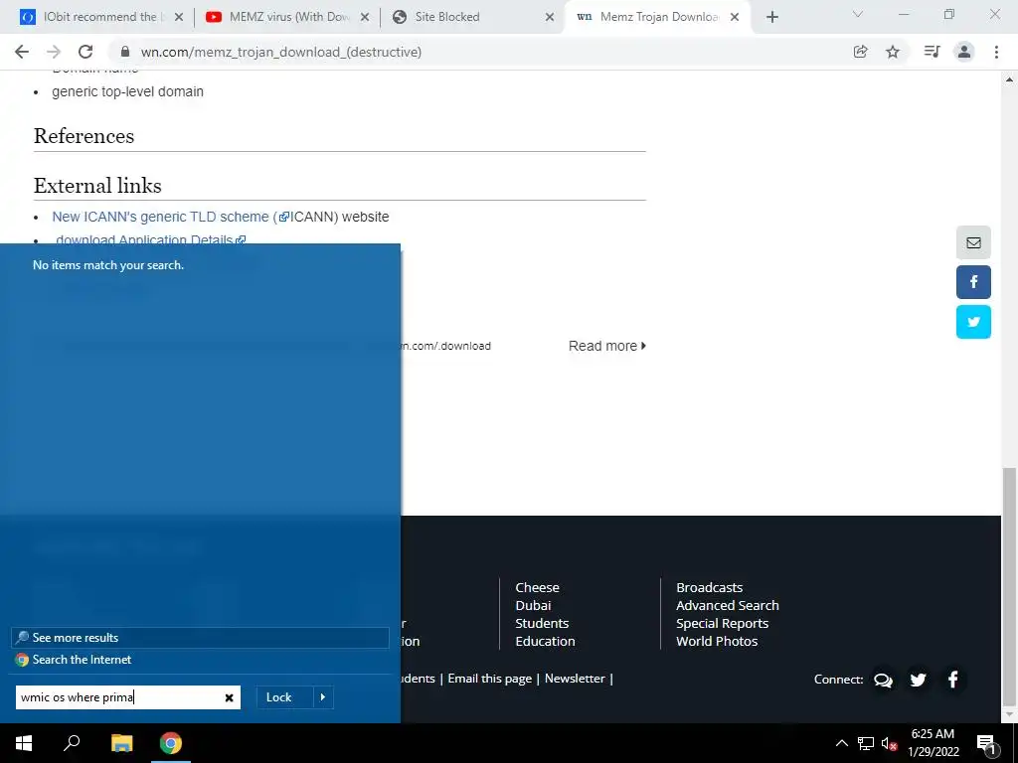Close the Site Blocked tab
This screenshot has width=1018, height=763.
point(549,18)
